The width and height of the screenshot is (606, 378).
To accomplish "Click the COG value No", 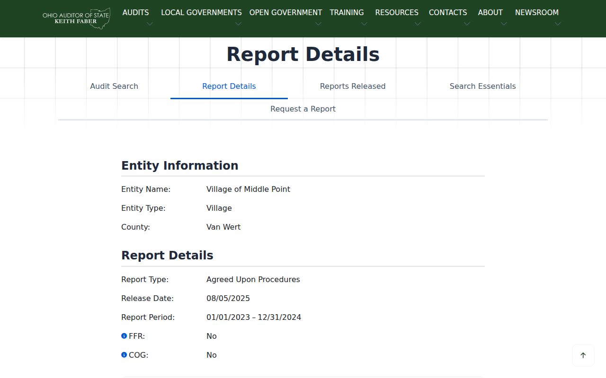I will pyautogui.click(x=212, y=355).
